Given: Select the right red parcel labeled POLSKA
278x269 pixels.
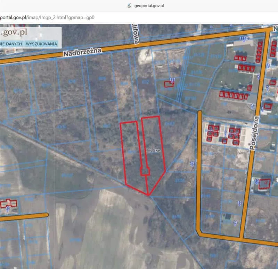Looking at the screenshot, I should pos(154,150).
